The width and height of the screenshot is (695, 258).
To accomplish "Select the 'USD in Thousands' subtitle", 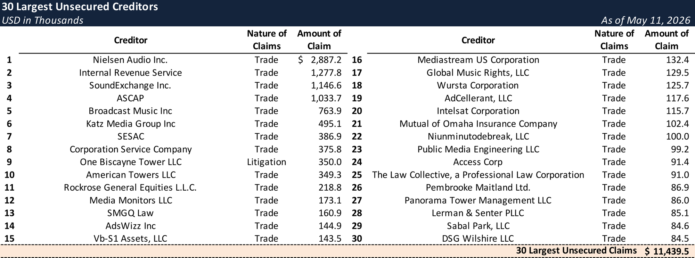I will (42, 20).
